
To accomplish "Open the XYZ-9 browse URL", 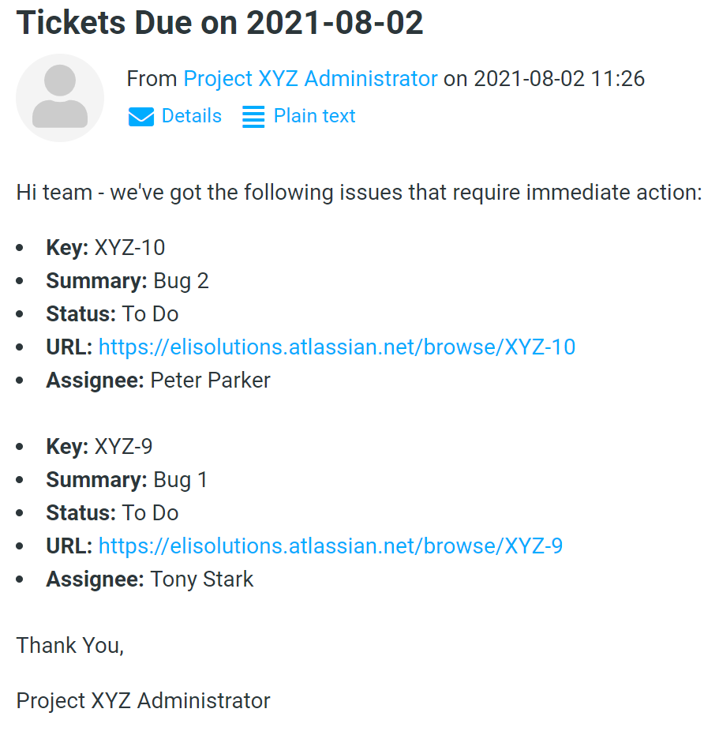I will (x=331, y=546).
